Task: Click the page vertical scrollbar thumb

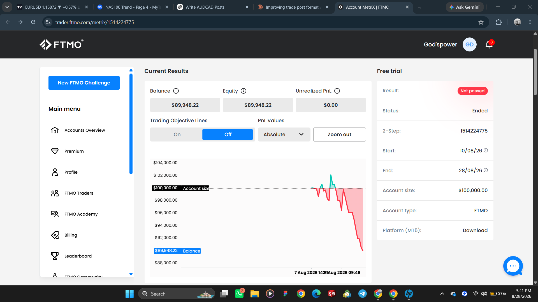Action: [x=535, y=72]
